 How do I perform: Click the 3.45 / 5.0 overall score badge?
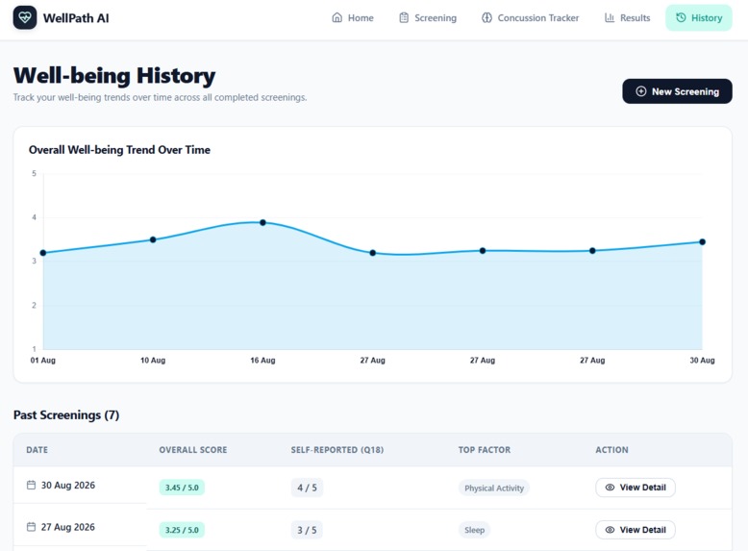182,488
